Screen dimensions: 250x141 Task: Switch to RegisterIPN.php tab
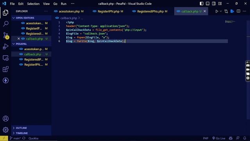point(109,11)
